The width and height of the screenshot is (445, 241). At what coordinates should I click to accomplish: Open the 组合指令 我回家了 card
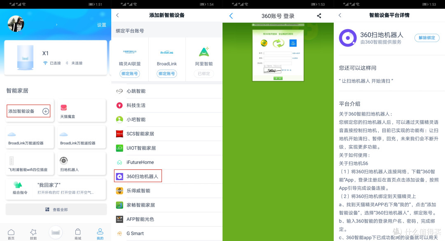56,189
